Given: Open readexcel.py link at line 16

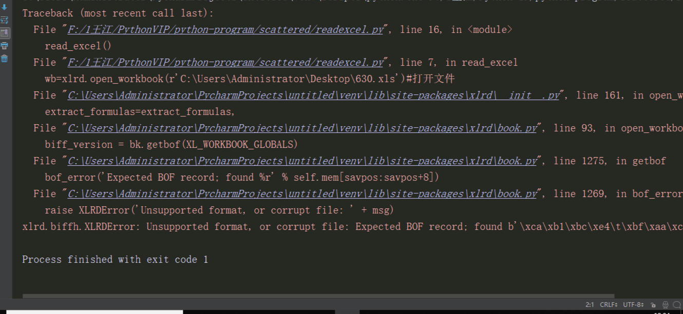Looking at the screenshot, I should click(225, 30).
